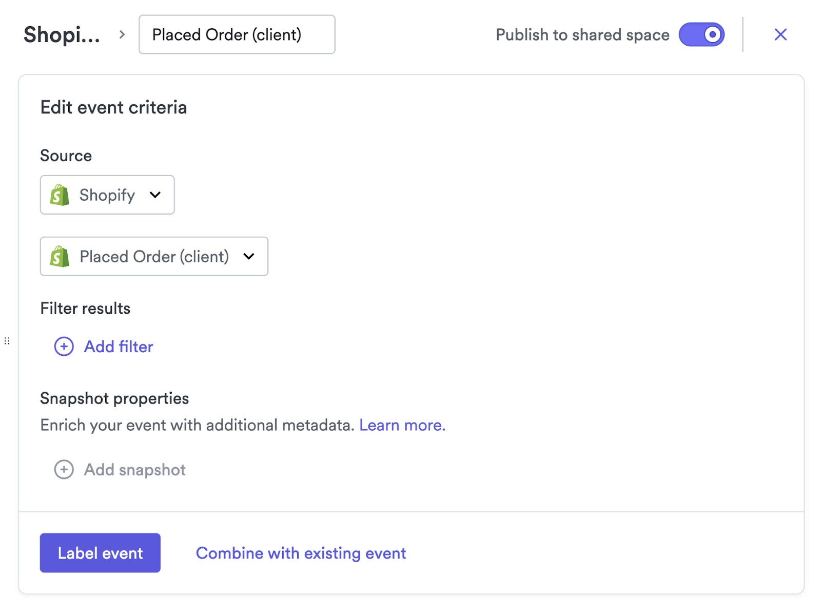Click the Publish to shared space label
This screenshot has height=613, width=821.
point(582,35)
